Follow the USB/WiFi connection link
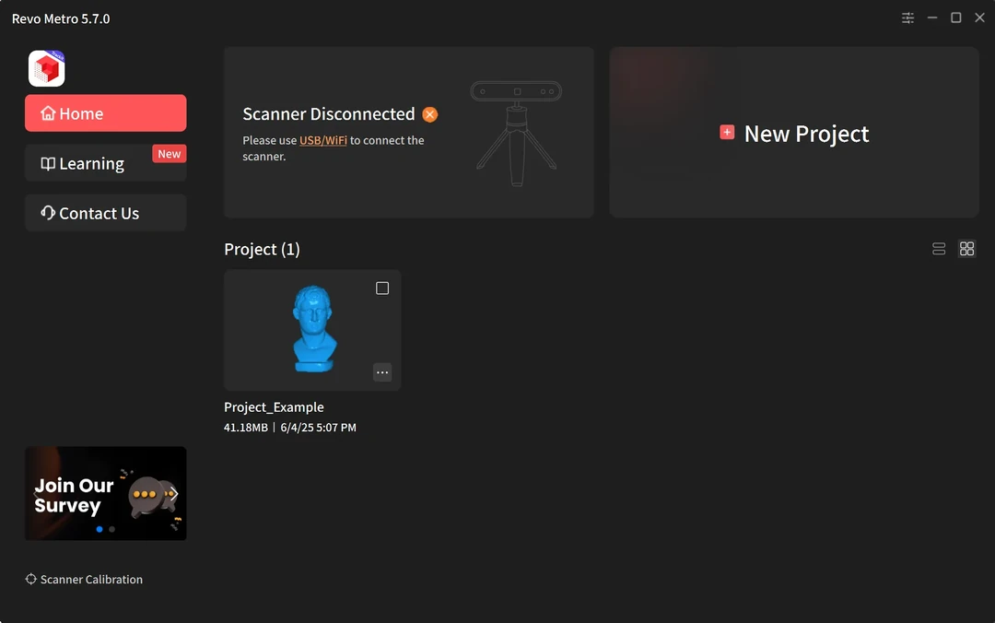 [x=323, y=140]
